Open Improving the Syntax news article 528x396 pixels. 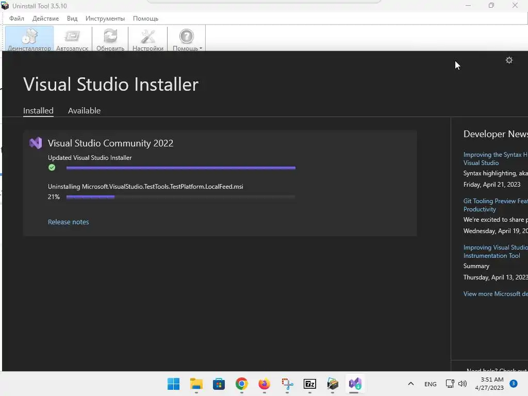click(496, 159)
